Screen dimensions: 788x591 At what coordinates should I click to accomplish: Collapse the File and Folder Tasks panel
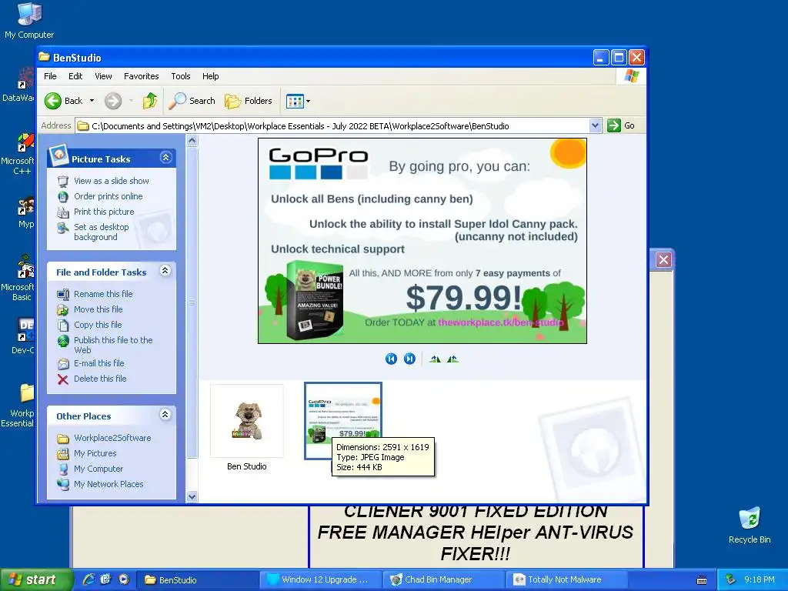tap(165, 271)
